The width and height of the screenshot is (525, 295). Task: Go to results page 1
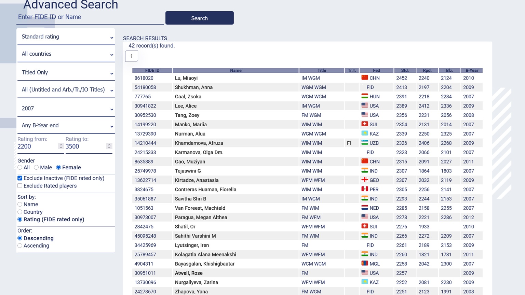(x=132, y=56)
